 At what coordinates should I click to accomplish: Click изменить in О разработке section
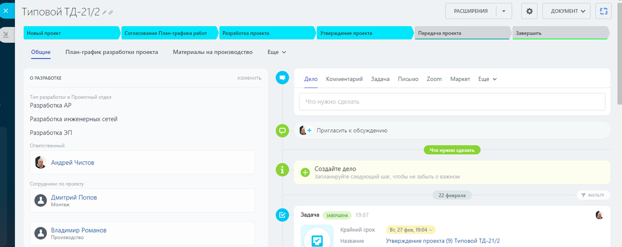click(x=249, y=78)
